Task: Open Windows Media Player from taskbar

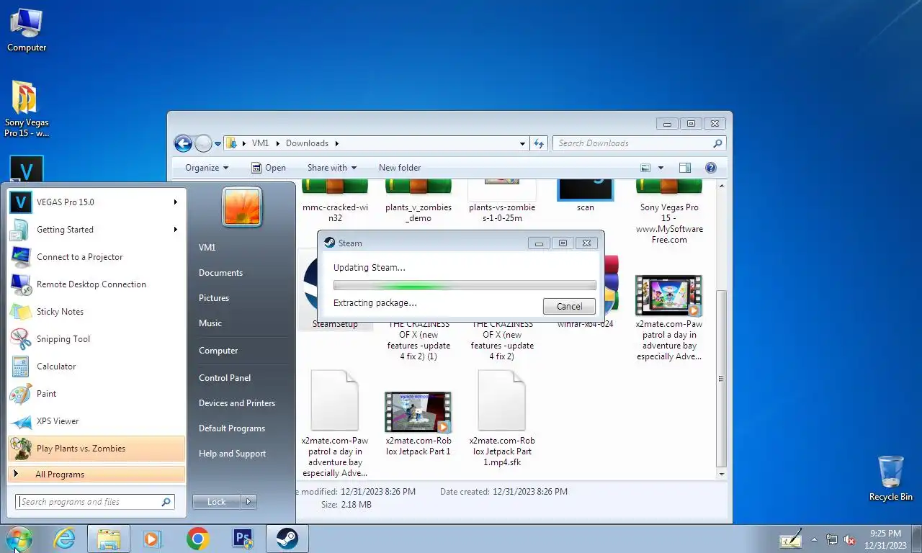Action: [153, 539]
